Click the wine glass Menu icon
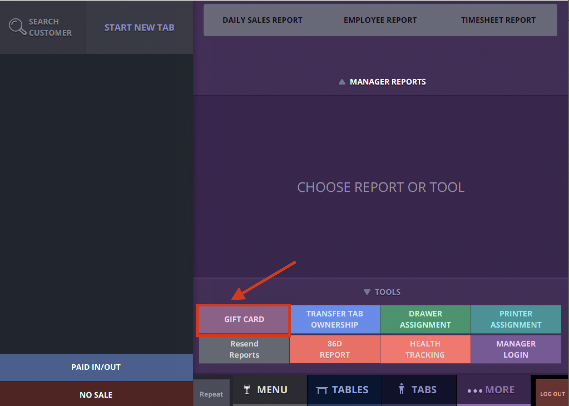569x406 pixels. [247, 389]
